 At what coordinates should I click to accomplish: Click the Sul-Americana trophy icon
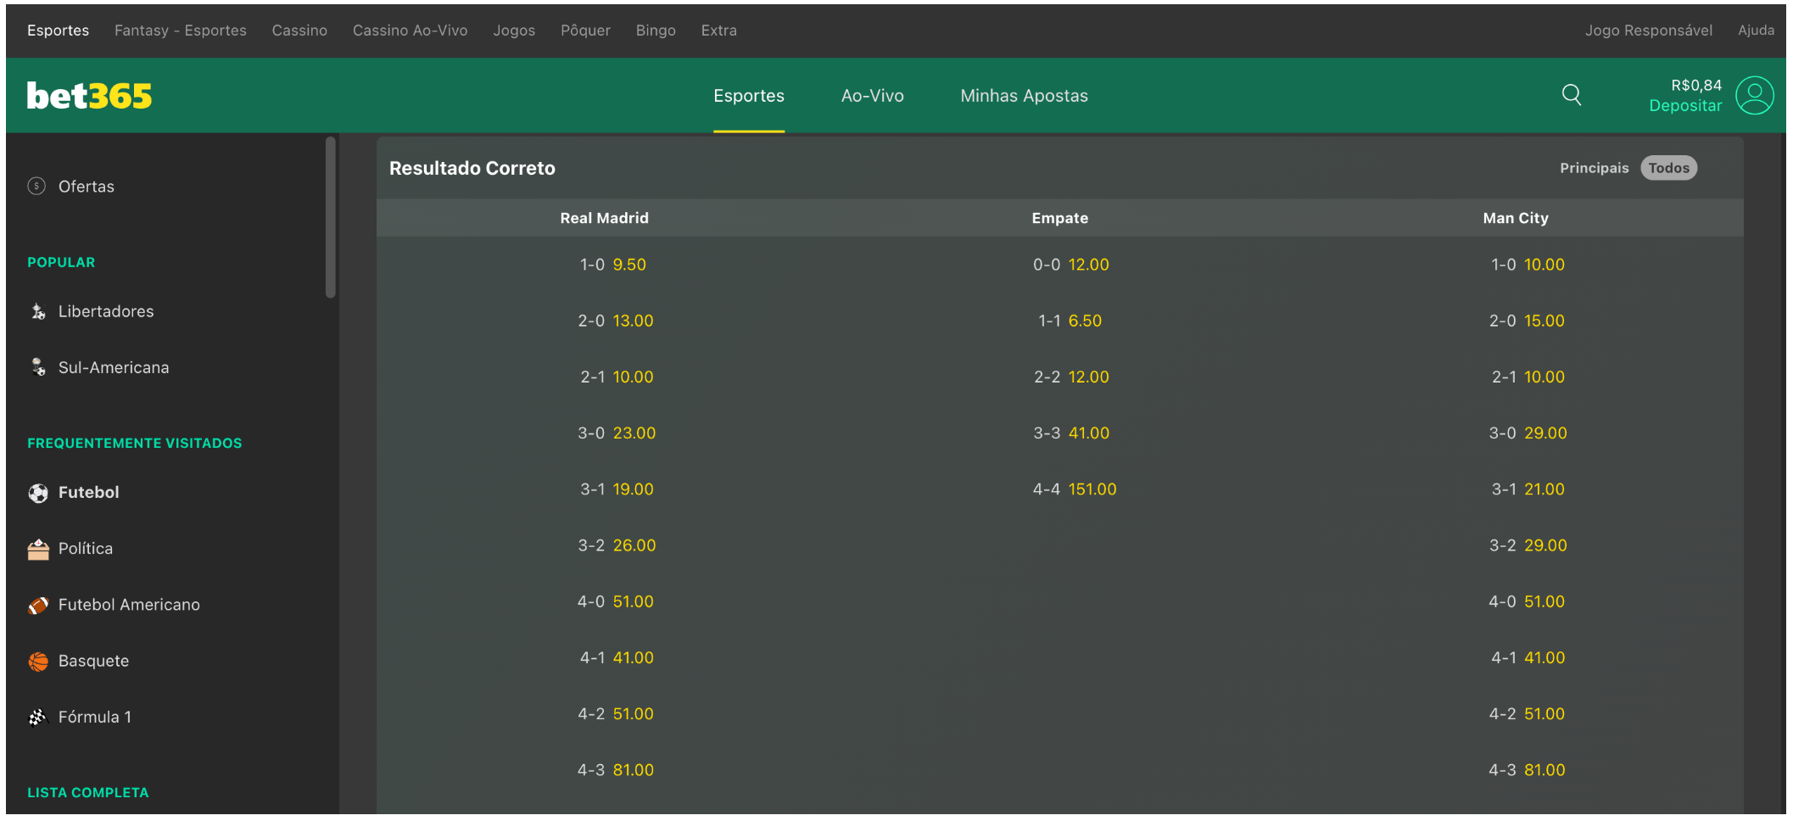coord(38,367)
